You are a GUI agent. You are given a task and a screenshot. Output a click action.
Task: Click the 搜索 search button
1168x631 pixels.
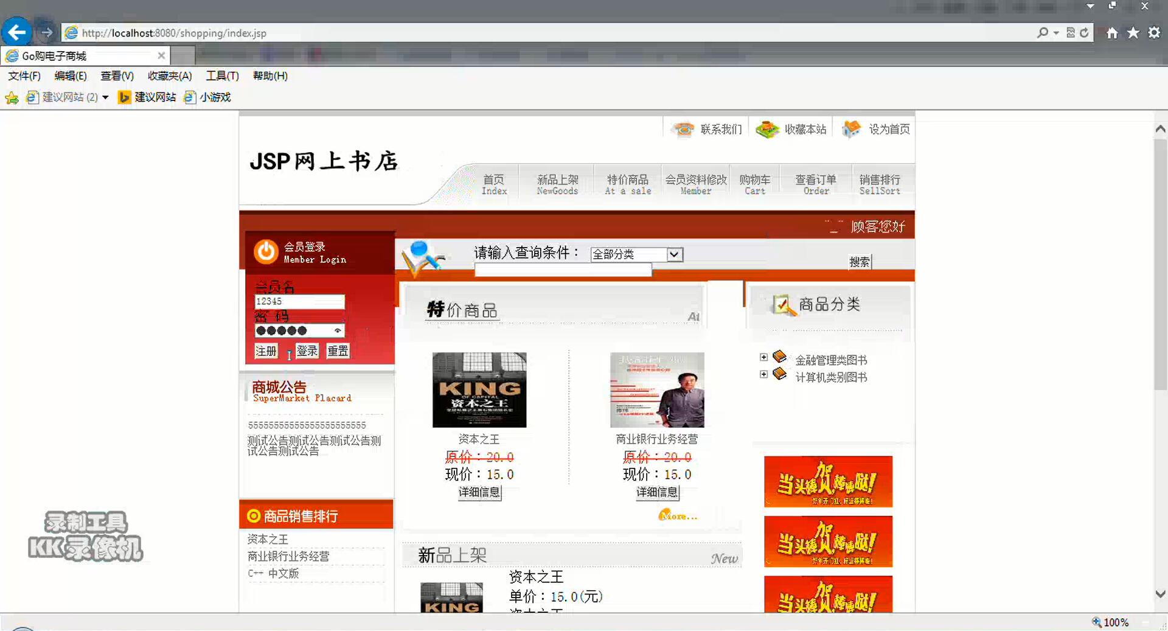860,262
